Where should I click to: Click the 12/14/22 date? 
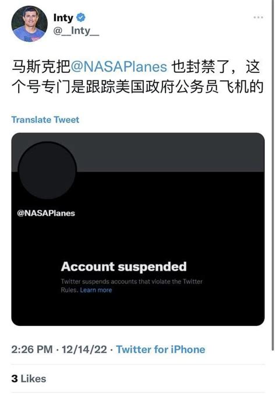click(x=84, y=350)
